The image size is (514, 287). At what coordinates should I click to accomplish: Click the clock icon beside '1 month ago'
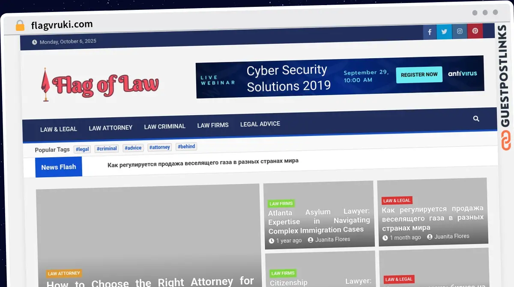point(385,238)
